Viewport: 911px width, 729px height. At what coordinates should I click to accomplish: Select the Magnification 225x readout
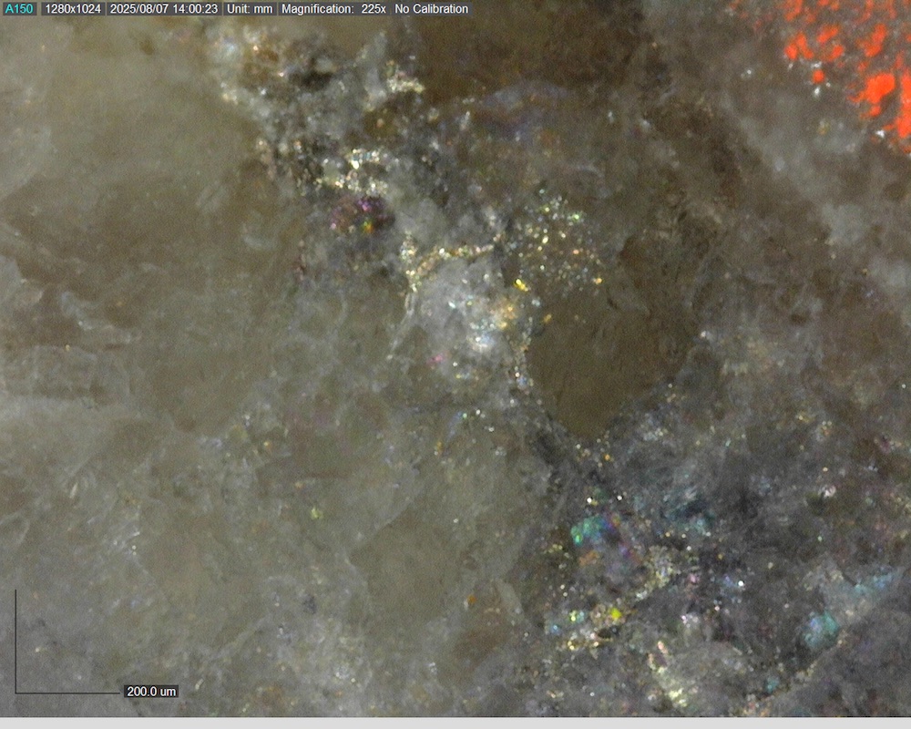334,9
